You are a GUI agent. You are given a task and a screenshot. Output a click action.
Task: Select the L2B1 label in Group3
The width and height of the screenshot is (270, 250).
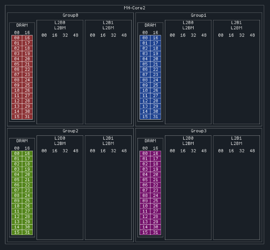pyautogui.click(x=236, y=138)
